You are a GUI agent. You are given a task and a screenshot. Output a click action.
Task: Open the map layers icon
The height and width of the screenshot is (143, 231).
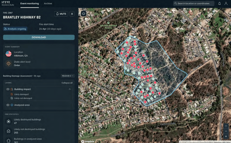click(83, 13)
